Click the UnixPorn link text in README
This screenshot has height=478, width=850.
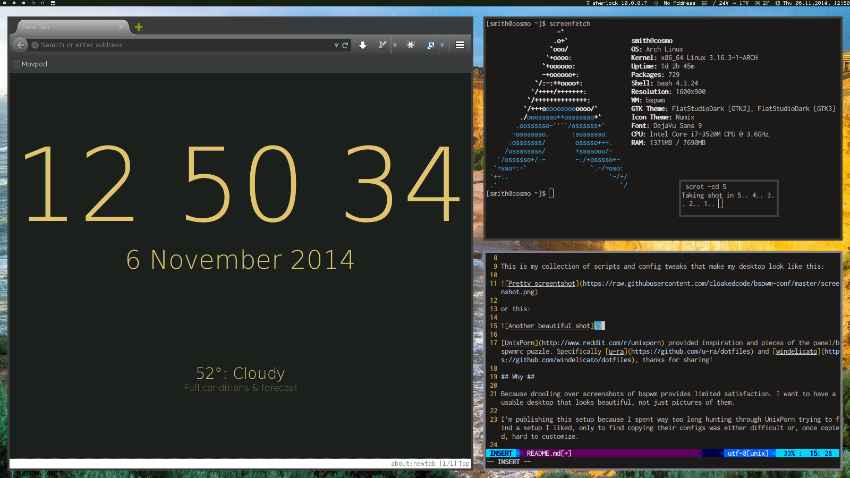520,343
